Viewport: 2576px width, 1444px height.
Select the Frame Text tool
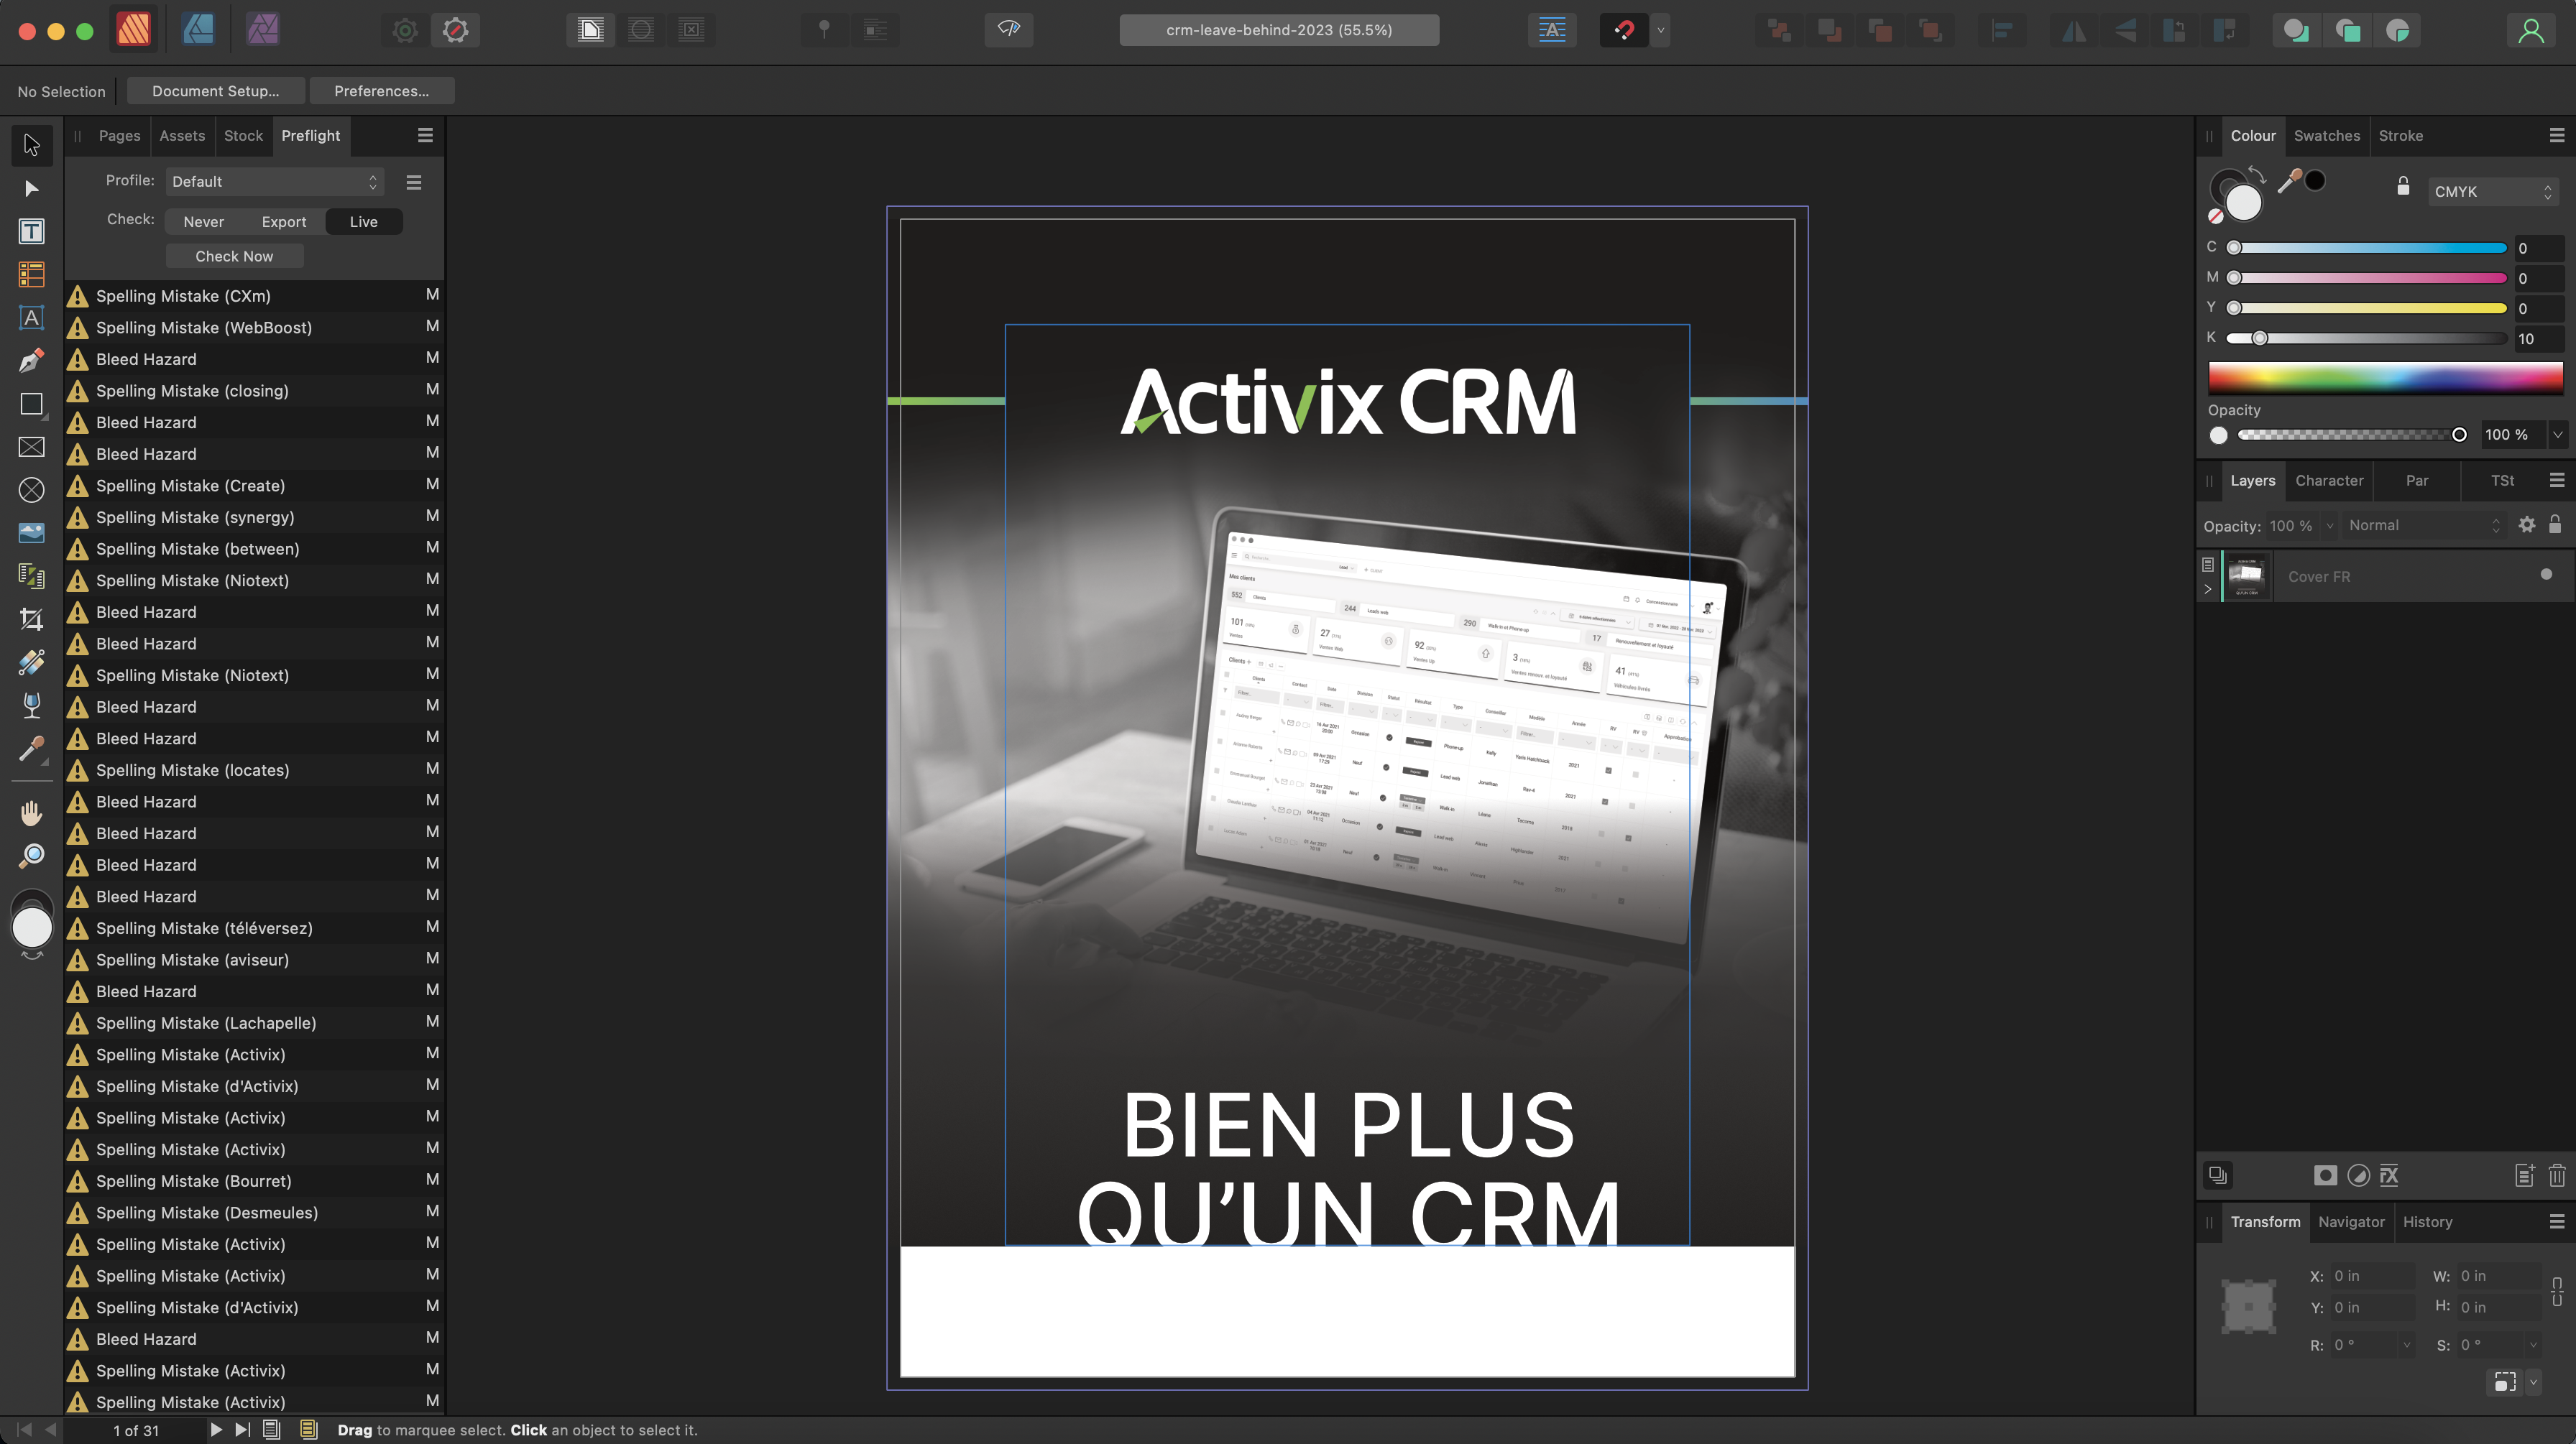click(31, 232)
